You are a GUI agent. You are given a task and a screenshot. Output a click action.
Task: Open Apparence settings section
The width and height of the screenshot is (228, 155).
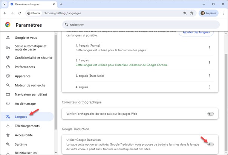(x=23, y=76)
